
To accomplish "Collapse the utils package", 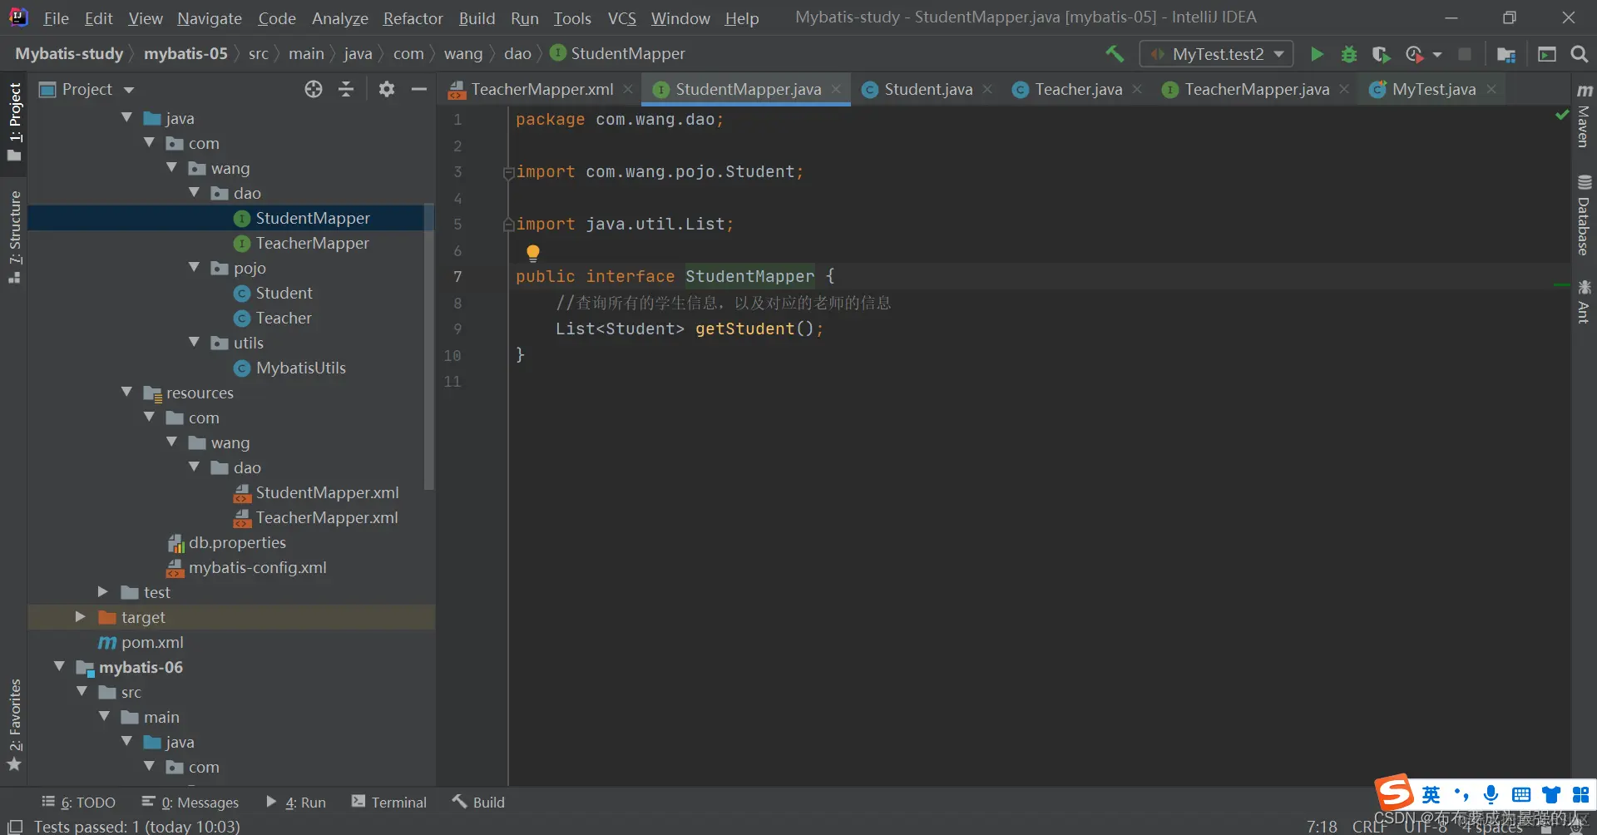I will [x=195, y=343].
